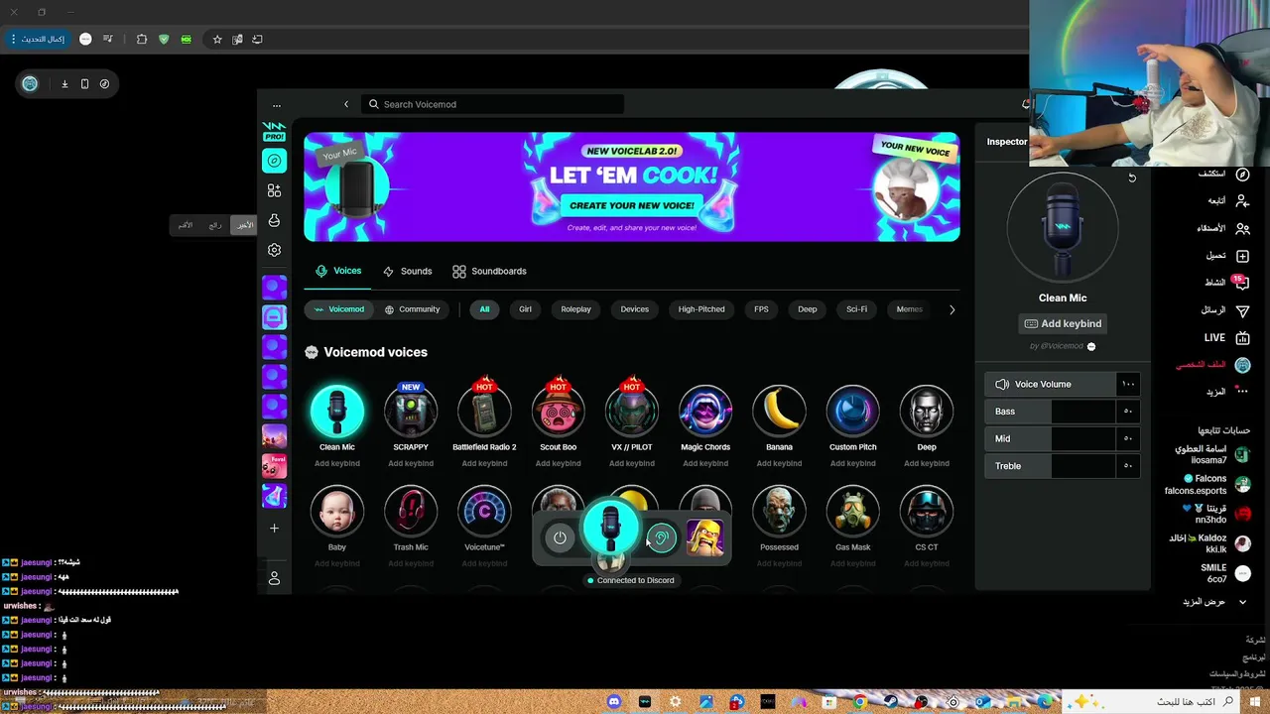This screenshot has width=1270, height=714.
Task: Open the Clash of Clans icon in floating widget
Action: point(704,537)
